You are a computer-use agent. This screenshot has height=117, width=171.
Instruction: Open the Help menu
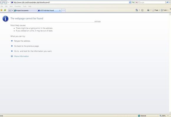(x=30, y=6)
